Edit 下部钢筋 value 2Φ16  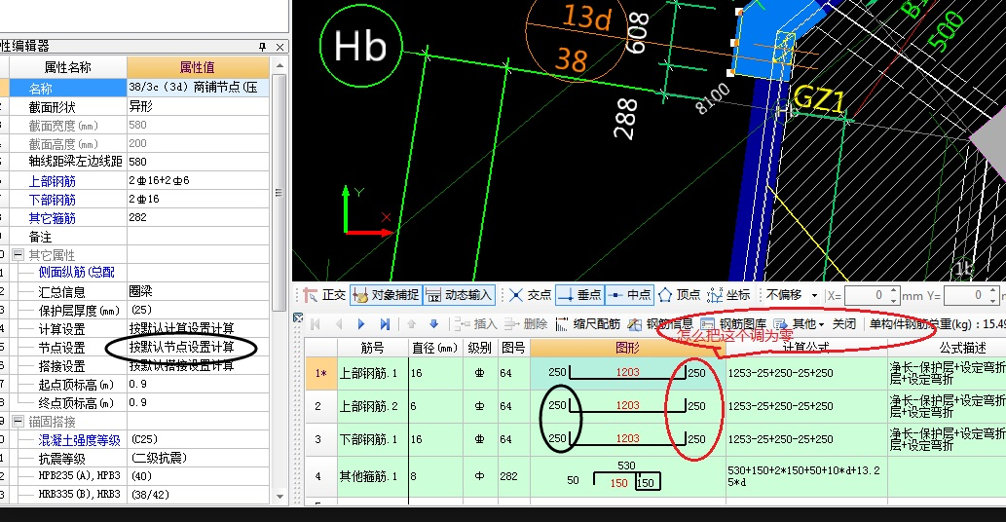[x=198, y=200]
